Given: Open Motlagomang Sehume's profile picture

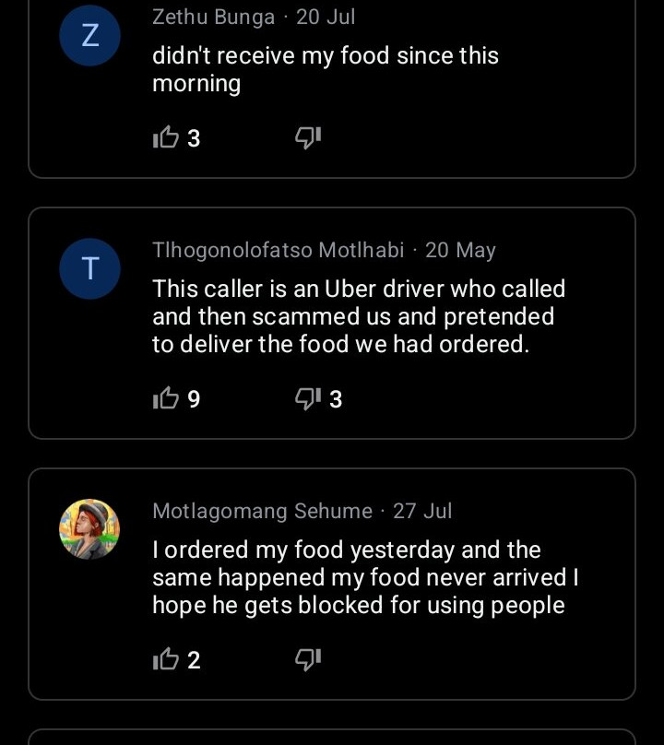Looking at the screenshot, I should (x=89, y=529).
